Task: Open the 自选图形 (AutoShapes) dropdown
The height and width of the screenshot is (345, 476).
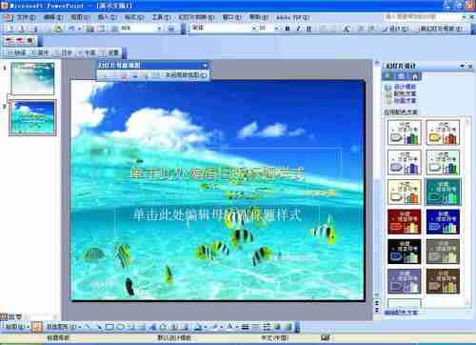Action: tap(63, 326)
